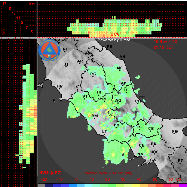The image size is (187, 187).
Task: Click the HVMI [dBZ] legend label
Action: 50,173
